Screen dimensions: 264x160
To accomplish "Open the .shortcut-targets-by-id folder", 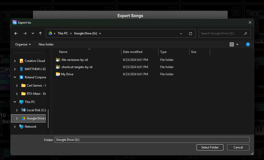I will pyautogui.click(x=76, y=67).
